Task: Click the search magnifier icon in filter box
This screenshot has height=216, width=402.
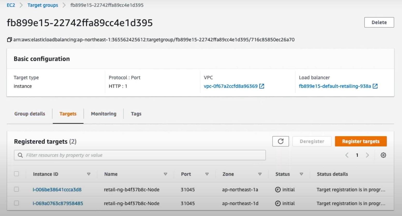Action: point(20,155)
